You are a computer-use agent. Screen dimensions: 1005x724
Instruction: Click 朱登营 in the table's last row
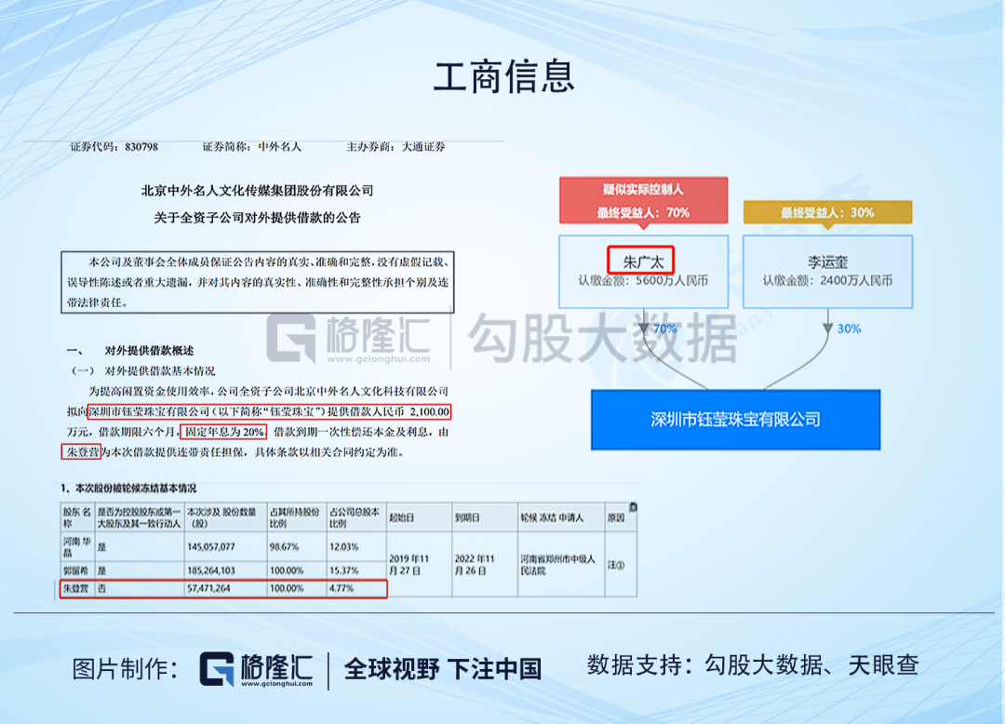(75, 588)
